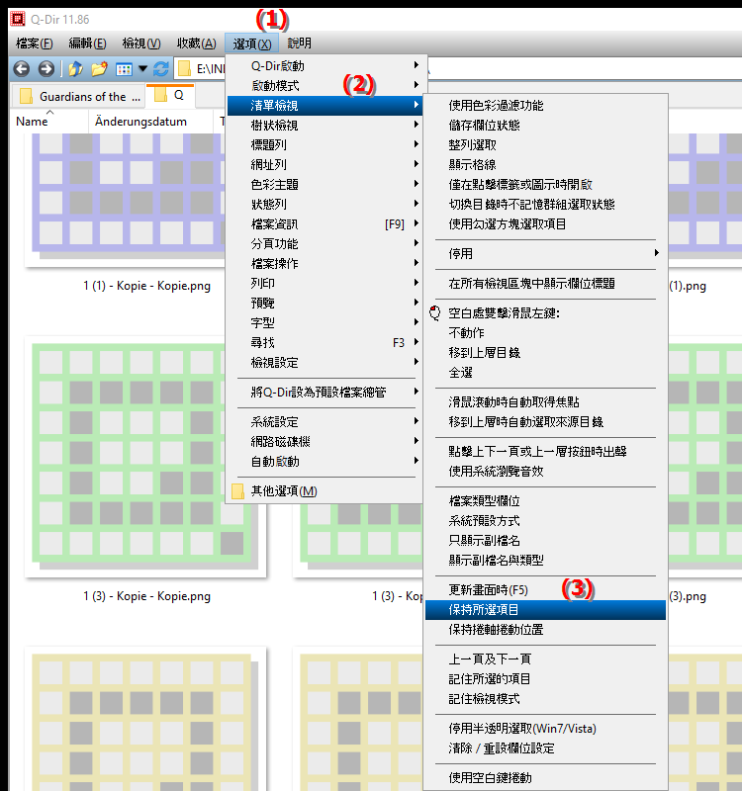The height and width of the screenshot is (791, 742).
Task: Open the 網路磁碟機 submenu
Action: [325, 441]
